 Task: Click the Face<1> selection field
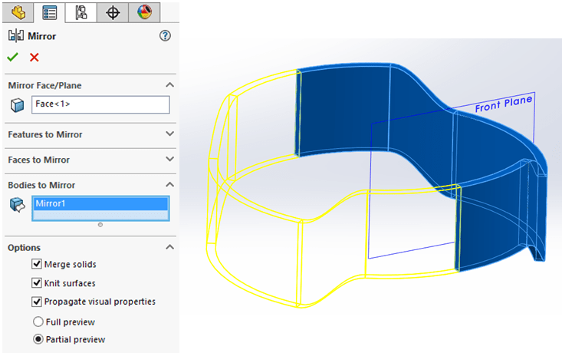point(100,104)
